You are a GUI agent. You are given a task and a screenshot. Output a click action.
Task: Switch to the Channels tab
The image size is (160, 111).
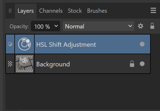(x=51, y=11)
